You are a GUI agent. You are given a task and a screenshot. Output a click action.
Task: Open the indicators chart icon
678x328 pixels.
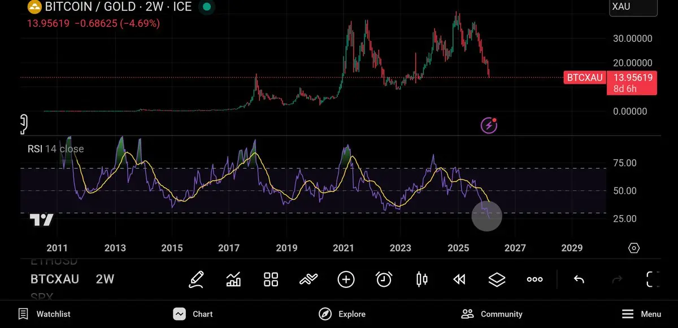[x=233, y=279]
